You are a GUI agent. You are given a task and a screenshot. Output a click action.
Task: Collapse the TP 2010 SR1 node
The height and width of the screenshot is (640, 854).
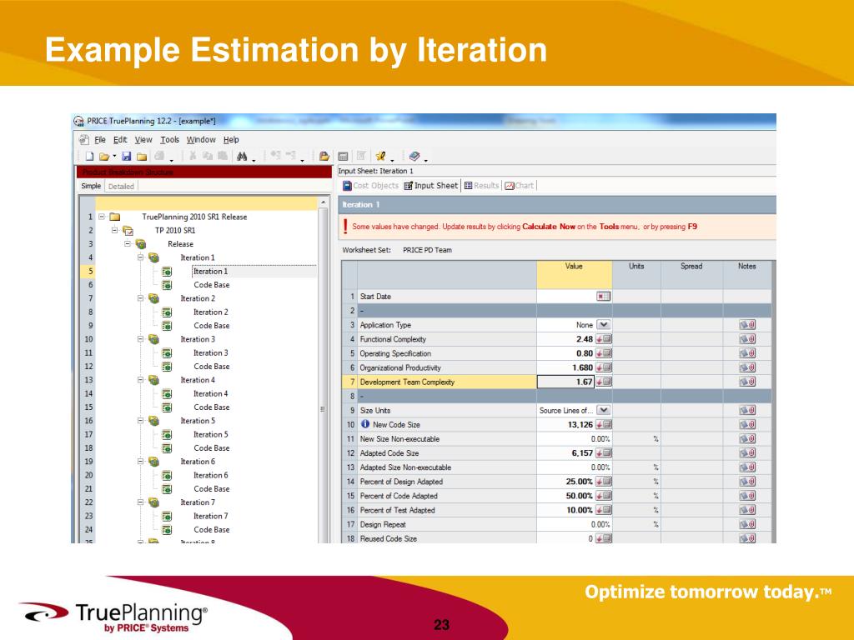[114, 230]
